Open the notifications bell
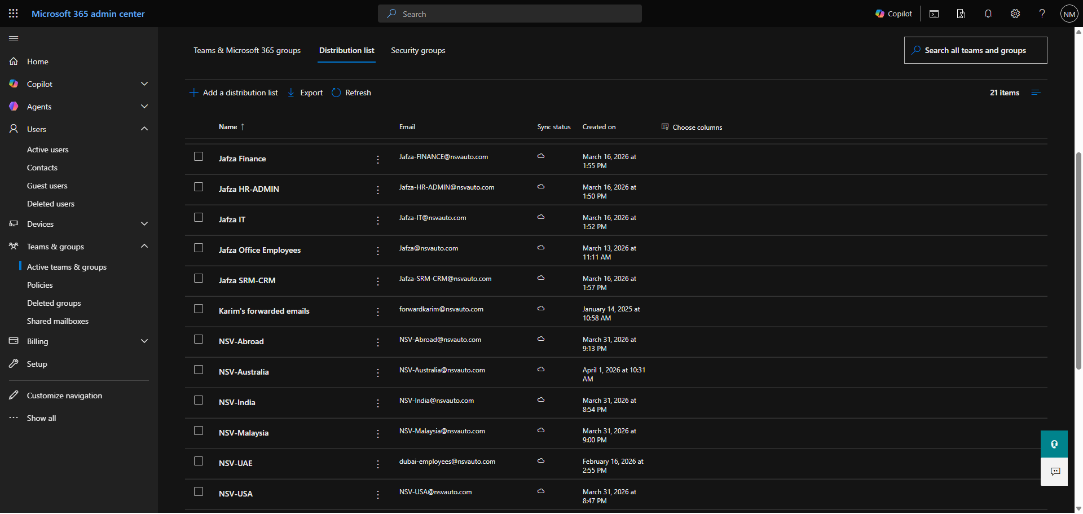This screenshot has height=514, width=1083. tap(988, 14)
